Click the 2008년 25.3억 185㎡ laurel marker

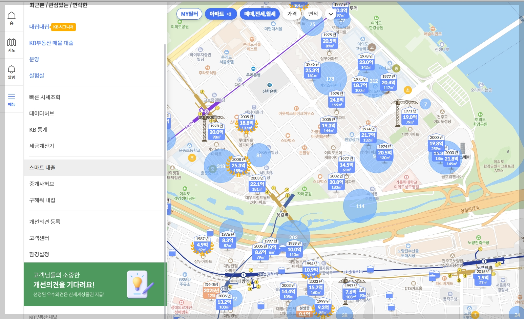[x=238, y=165]
